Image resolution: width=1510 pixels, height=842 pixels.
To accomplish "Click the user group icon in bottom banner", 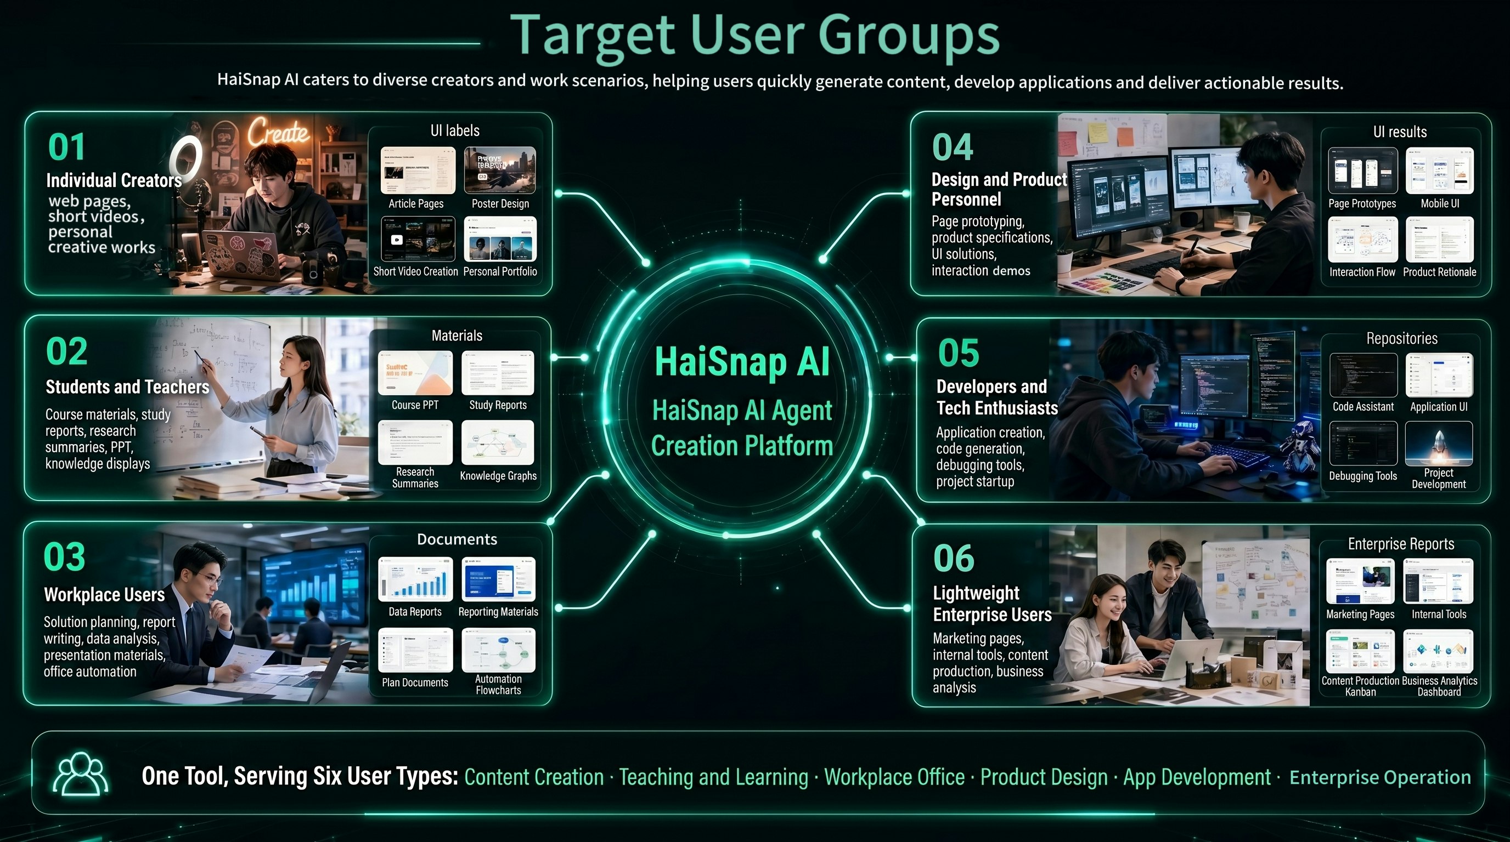I will click(x=80, y=774).
